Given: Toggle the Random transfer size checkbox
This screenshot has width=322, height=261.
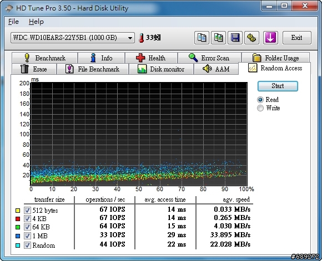Looking at the screenshot, I should (27, 245).
